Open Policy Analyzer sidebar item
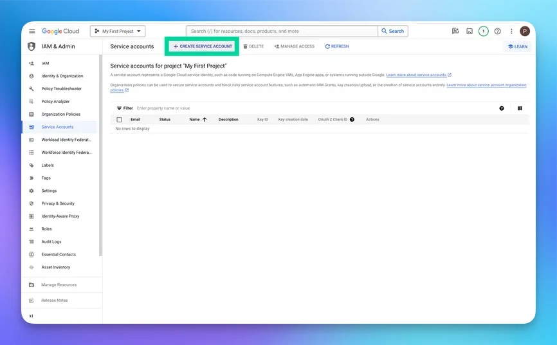Image resolution: width=557 pixels, height=345 pixels. pyautogui.click(x=59, y=102)
